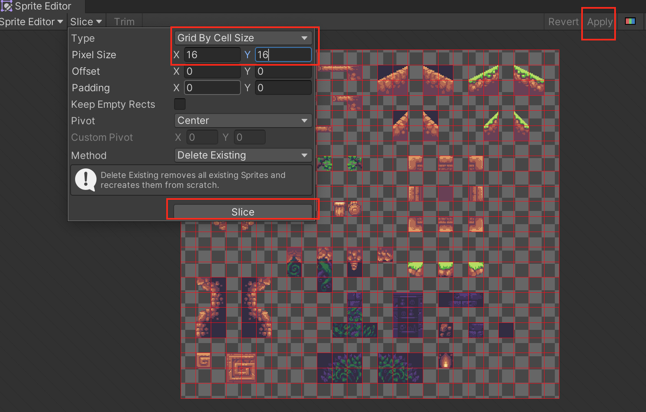The width and height of the screenshot is (646, 412).
Task: Click the Sprite Editor window tab icon
Action: point(7,6)
